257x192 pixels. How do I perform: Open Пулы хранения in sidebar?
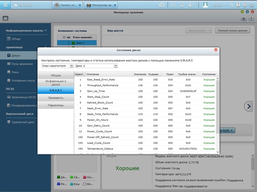[21, 64]
